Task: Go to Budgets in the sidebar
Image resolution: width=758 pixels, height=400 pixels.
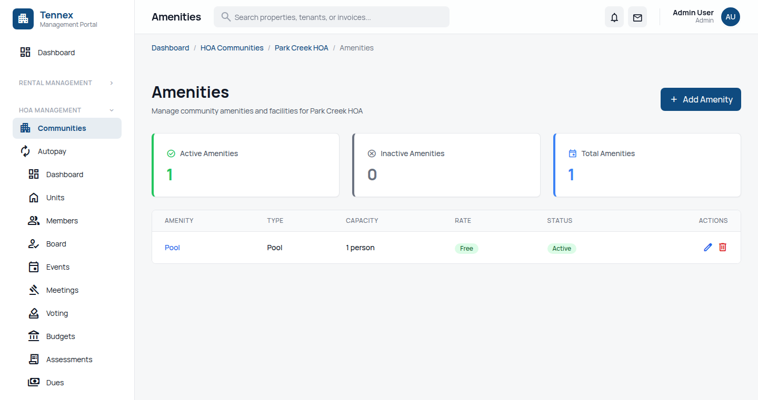Action: [60, 336]
